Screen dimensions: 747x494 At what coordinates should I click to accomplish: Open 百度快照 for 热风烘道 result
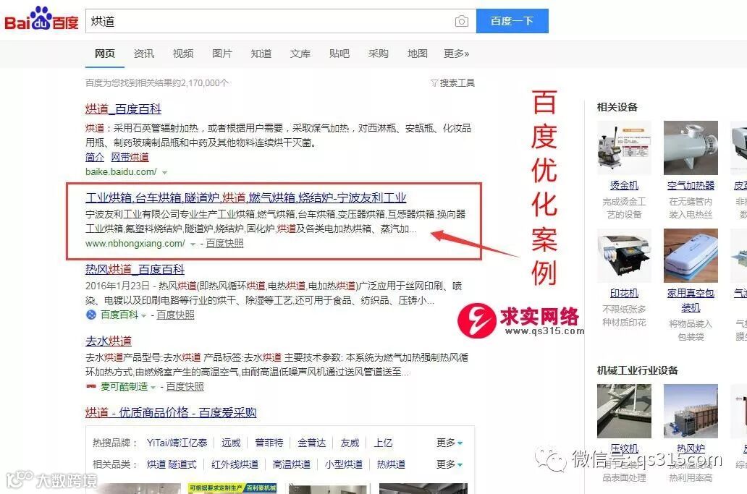175,315
